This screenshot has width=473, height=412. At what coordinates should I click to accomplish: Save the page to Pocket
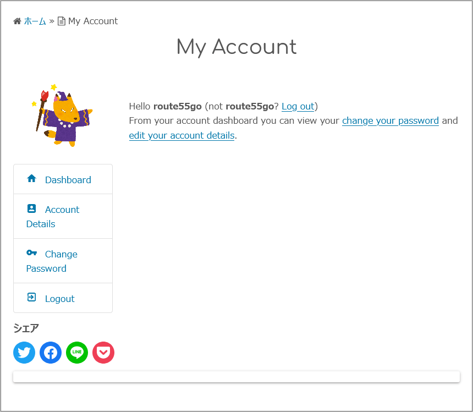click(x=103, y=353)
